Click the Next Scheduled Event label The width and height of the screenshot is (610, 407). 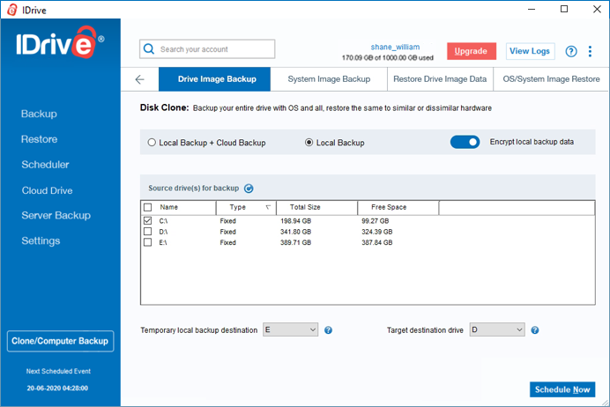coord(58,371)
